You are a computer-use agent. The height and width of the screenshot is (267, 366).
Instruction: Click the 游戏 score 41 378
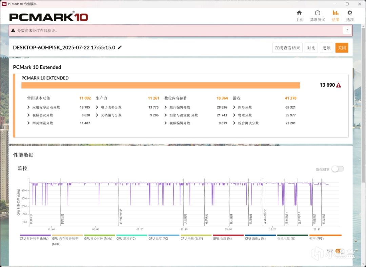[x=291, y=98]
